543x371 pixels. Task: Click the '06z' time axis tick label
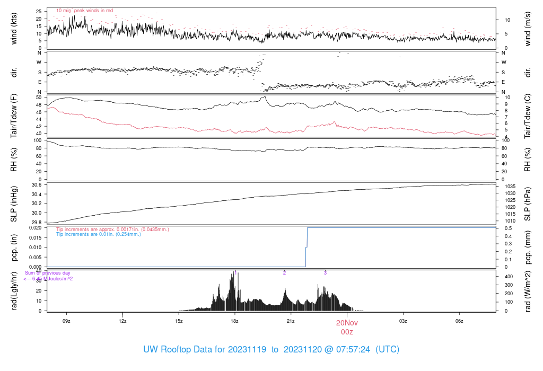[459, 321]
